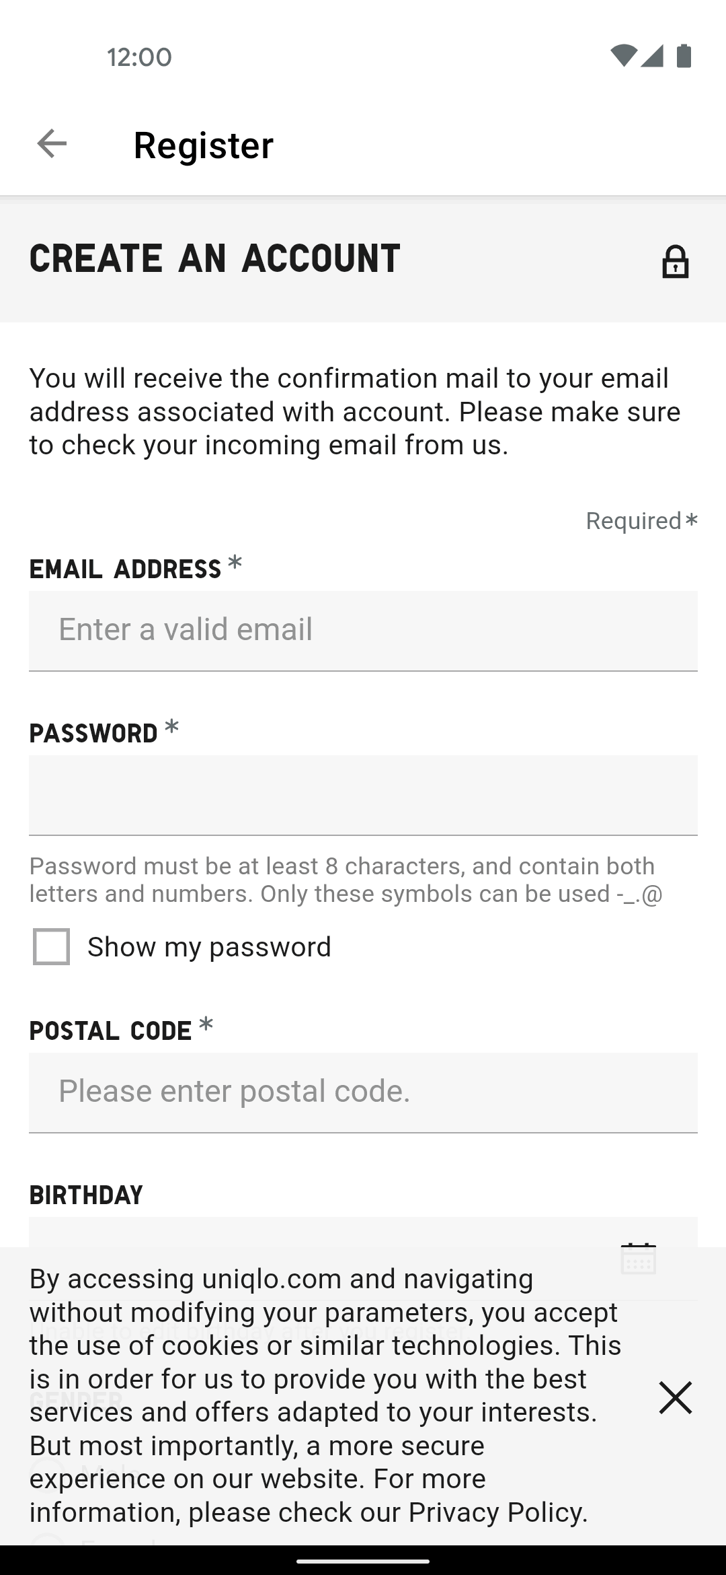
Task: Open the Birthday date field
Action: point(363,1232)
